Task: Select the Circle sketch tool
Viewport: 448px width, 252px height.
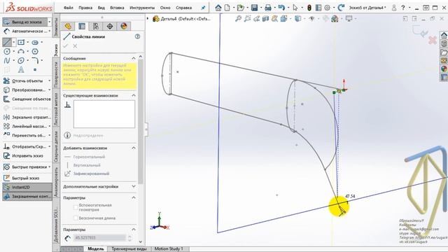Action: [x=7, y=51]
